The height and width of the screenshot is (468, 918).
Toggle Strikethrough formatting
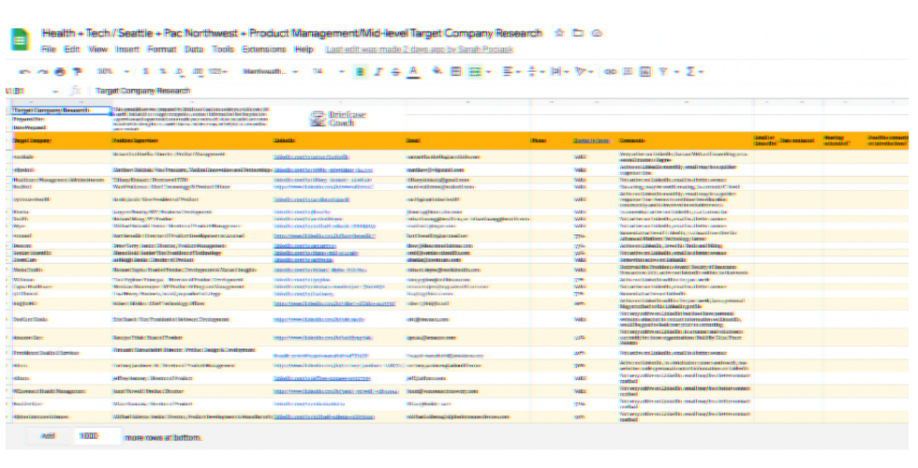(x=395, y=71)
